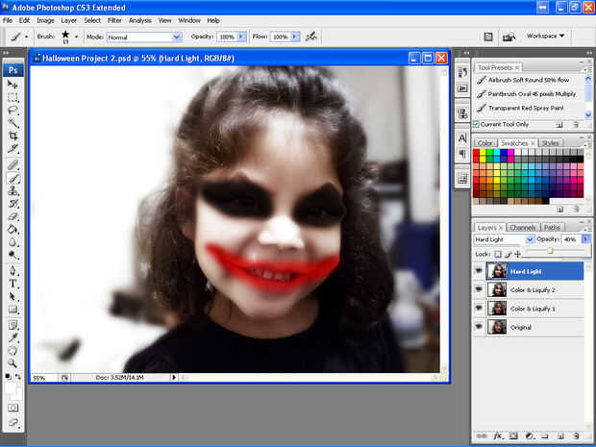Select the Pen tool
This screenshot has height=447, width=596.
[x=12, y=271]
